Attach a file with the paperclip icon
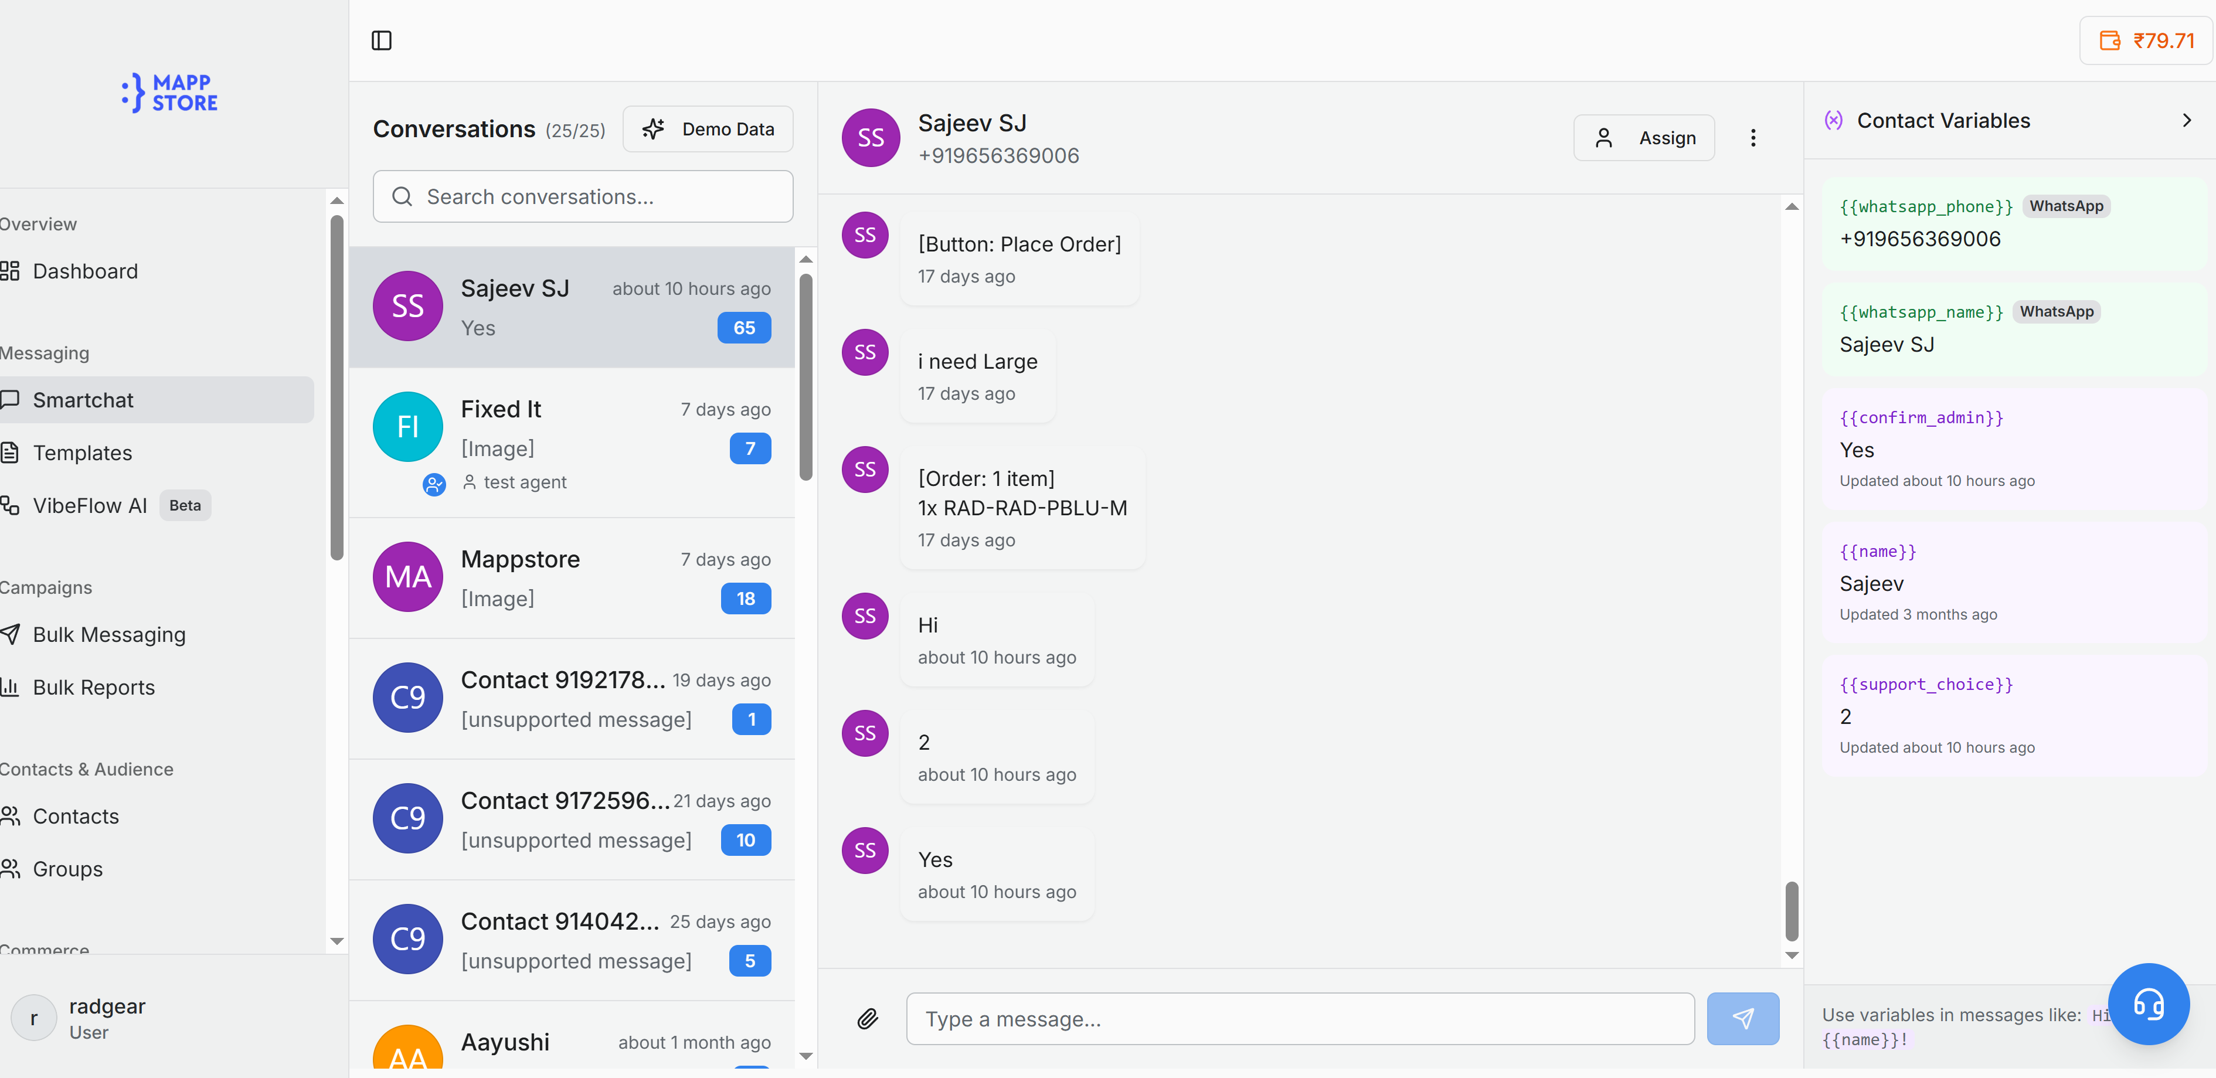The height and width of the screenshot is (1078, 2216). pos(868,1019)
